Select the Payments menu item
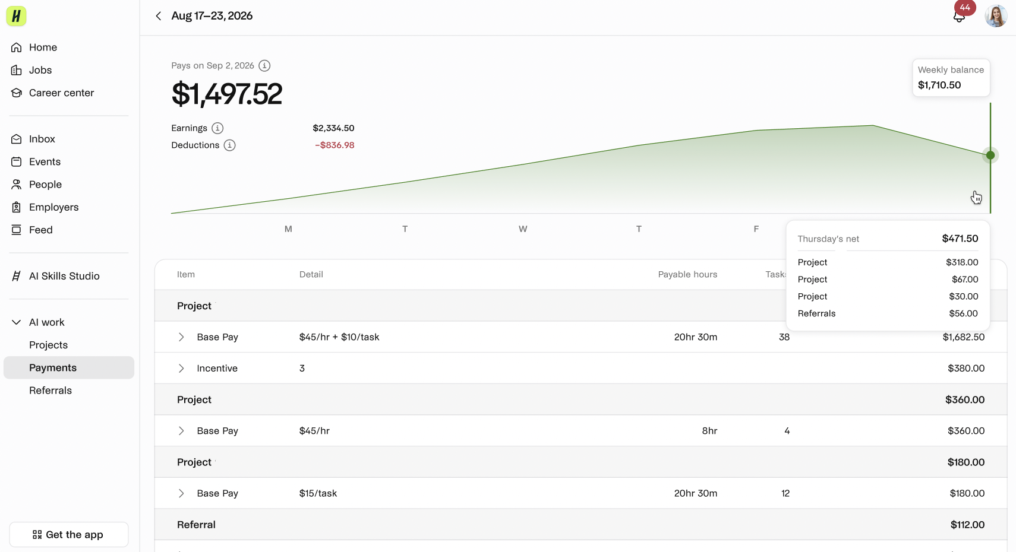This screenshot has height=552, width=1016. click(x=69, y=367)
